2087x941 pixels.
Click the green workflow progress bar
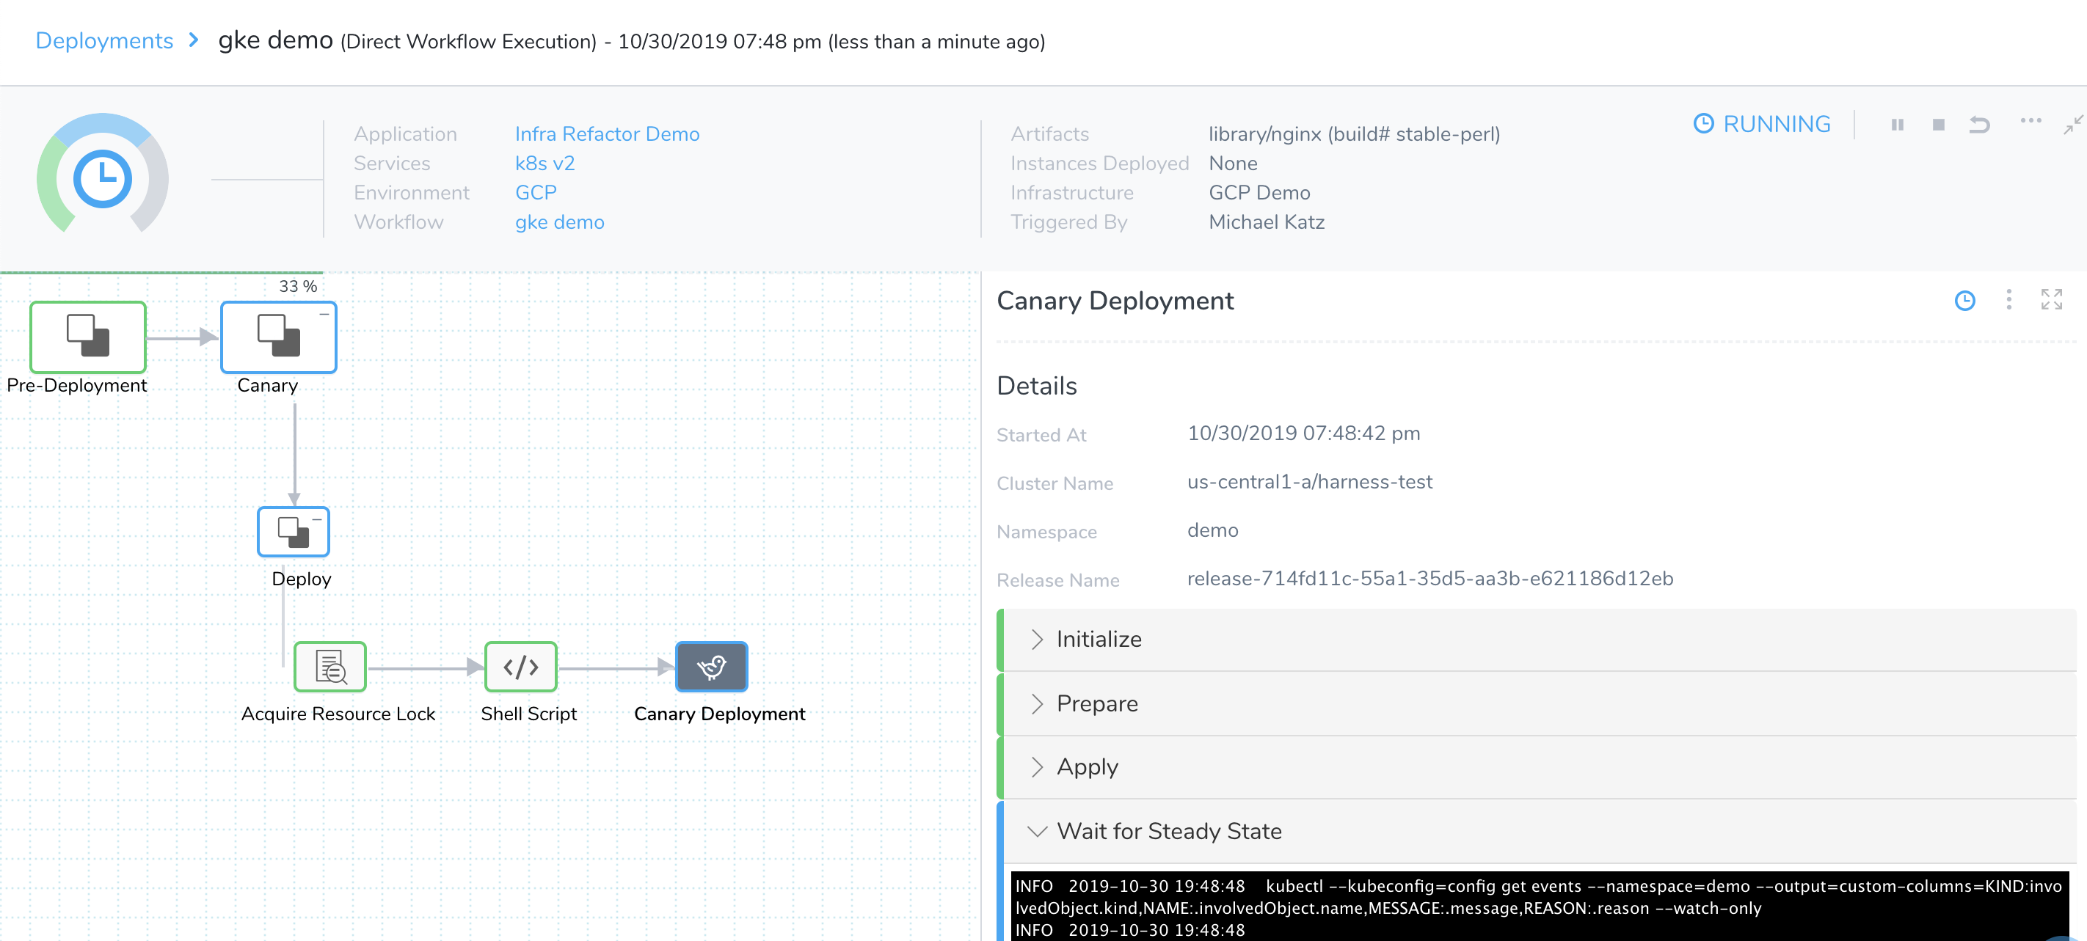(161, 272)
